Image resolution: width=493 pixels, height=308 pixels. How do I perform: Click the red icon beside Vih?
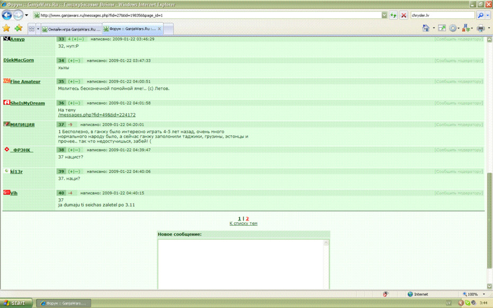point(6,192)
